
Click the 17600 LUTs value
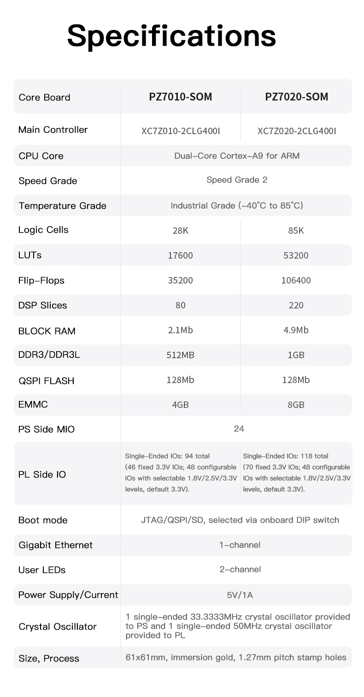(x=180, y=255)
